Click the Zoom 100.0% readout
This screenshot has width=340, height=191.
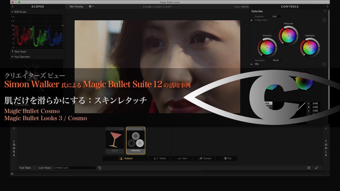[242, 7]
